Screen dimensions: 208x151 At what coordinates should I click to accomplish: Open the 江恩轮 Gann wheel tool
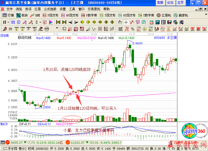[x=164, y=15]
